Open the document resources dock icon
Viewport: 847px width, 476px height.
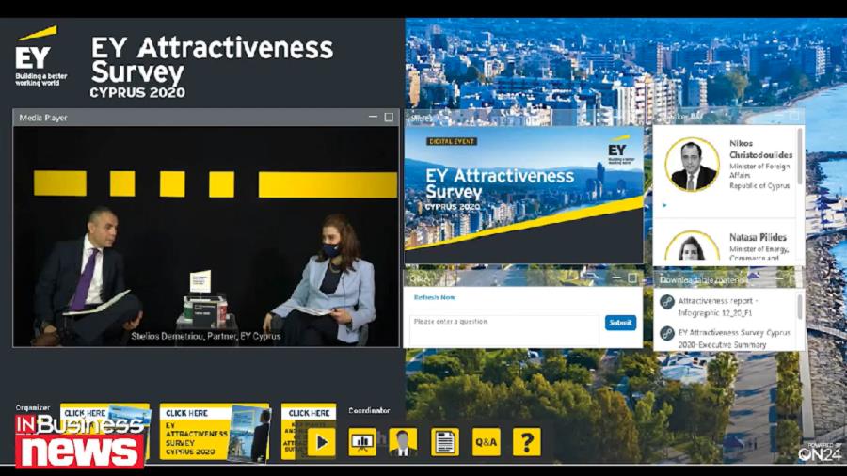point(444,441)
